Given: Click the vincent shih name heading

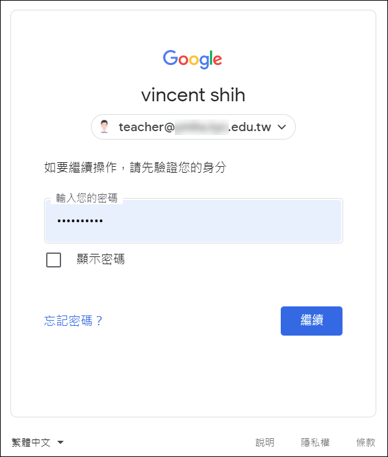Looking at the screenshot, I should coord(193,95).
